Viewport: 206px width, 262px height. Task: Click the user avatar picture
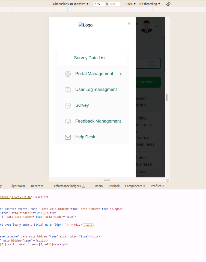point(147,26)
